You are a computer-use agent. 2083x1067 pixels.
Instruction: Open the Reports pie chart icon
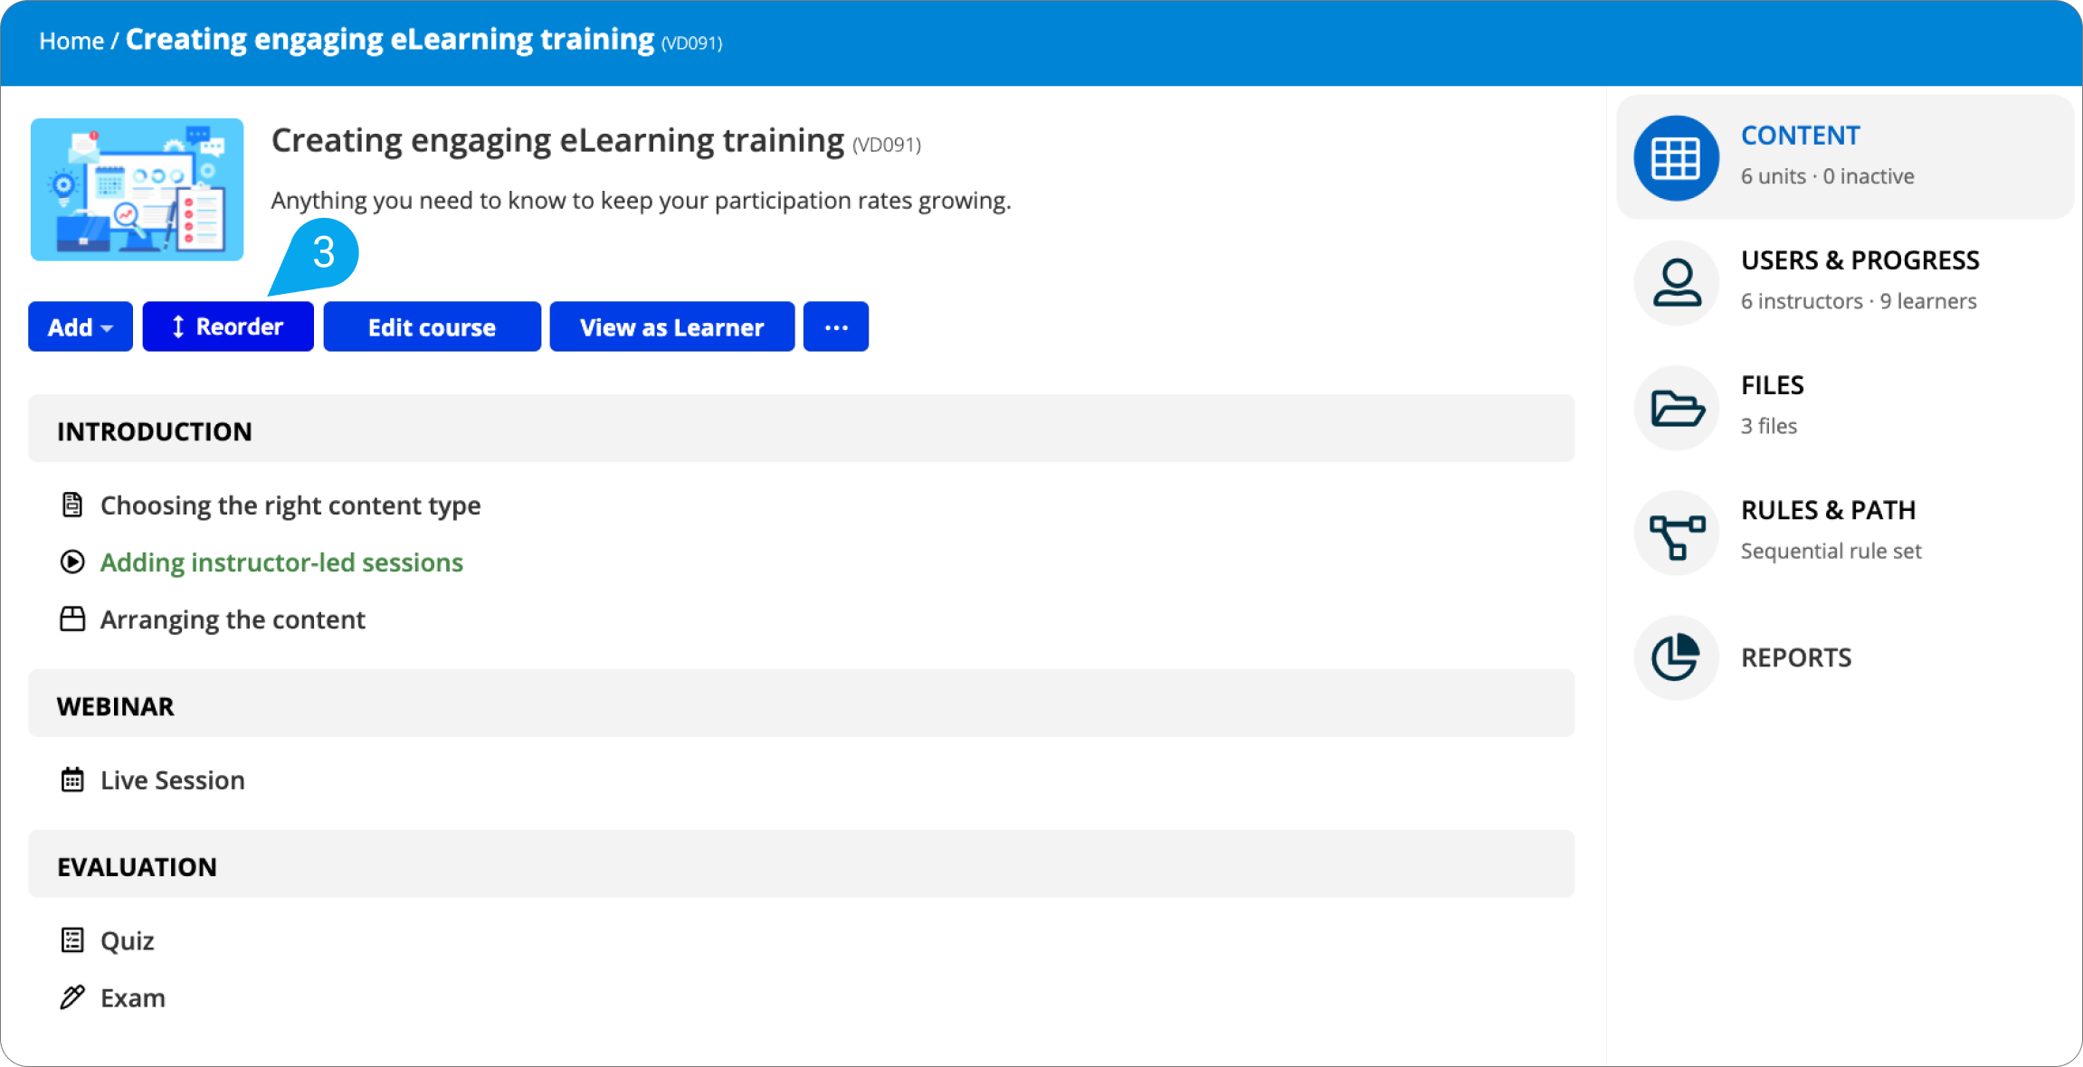tap(1676, 657)
